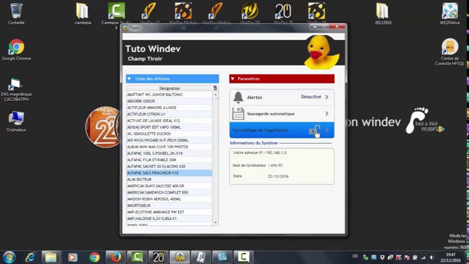Select the Google Chrome desktop shortcut
Viewport: 469px width, 264px height.
coord(16,49)
